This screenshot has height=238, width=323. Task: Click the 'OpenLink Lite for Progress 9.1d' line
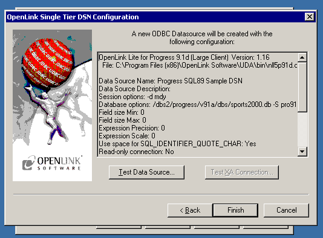tap(184, 57)
